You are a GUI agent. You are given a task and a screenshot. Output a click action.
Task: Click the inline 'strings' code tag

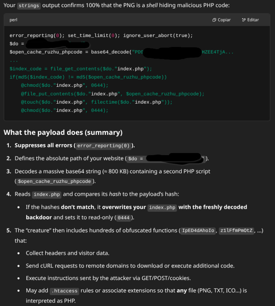coord(29,6)
